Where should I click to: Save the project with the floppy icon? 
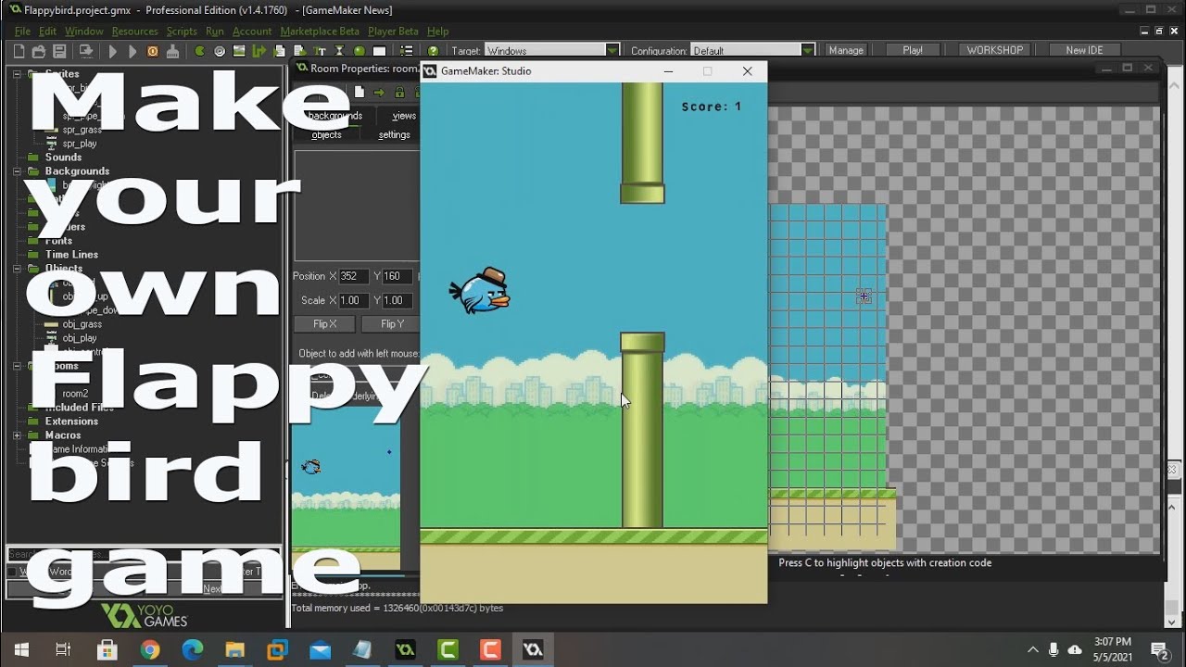pyautogui.click(x=59, y=51)
